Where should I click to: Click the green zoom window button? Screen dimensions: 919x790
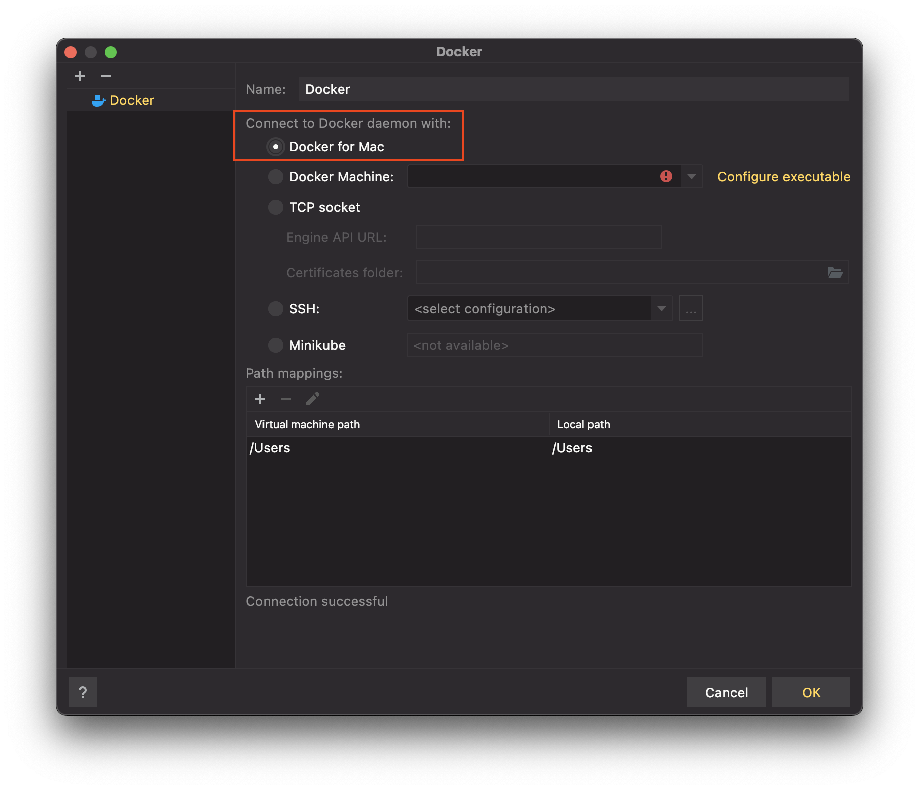click(111, 52)
